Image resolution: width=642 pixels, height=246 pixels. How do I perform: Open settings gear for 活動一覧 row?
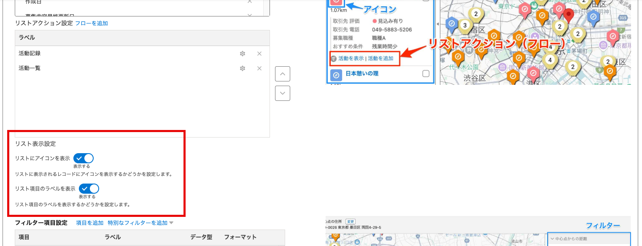click(x=243, y=68)
